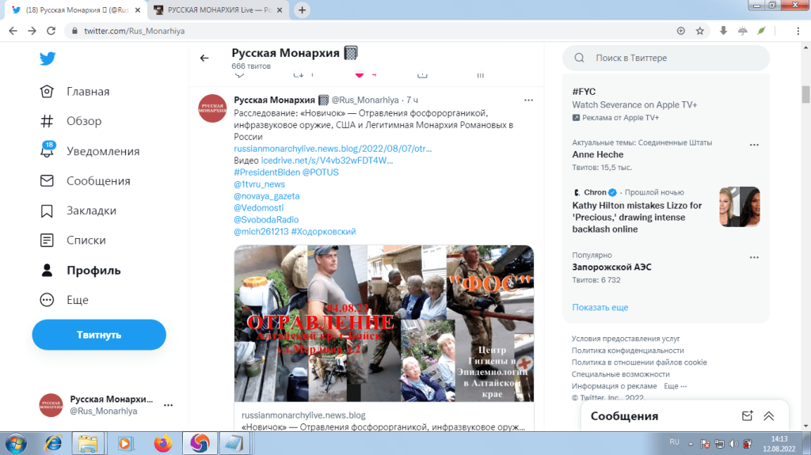811x455 pixels.
Task: Click the @SvobodaRadio mention
Action: [x=266, y=220]
